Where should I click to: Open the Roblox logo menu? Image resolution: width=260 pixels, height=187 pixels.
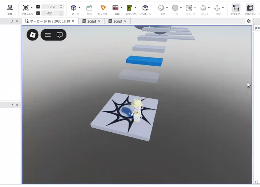(x=32, y=35)
